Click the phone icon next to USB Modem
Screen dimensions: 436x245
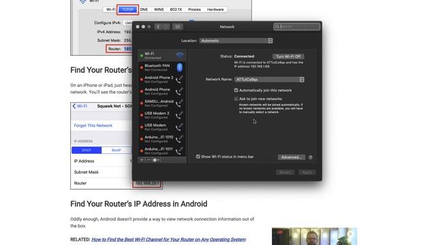(x=180, y=127)
